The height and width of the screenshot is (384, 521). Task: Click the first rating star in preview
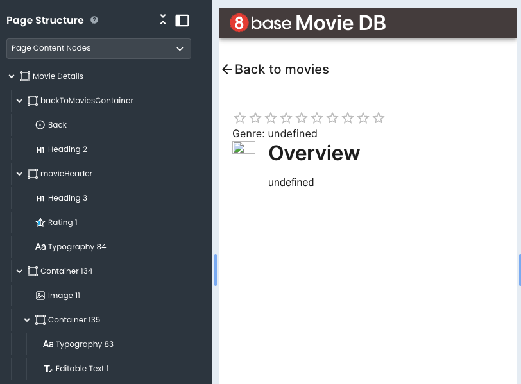pyautogui.click(x=240, y=118)
